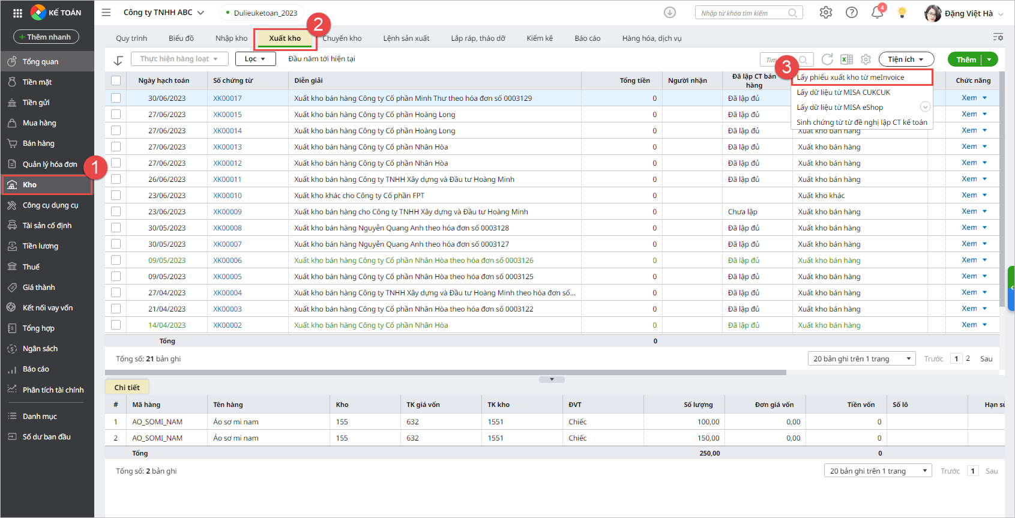Switch to Lệnh sản xuất tab
The height and width of the screenshot is (518, 1015).
pyautogui.click(x=406, y=38)
